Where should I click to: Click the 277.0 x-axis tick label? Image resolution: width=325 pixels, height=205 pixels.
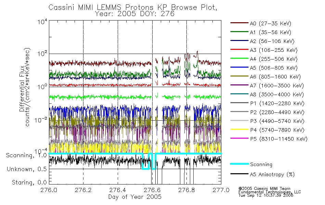click(x=221, y=190)
